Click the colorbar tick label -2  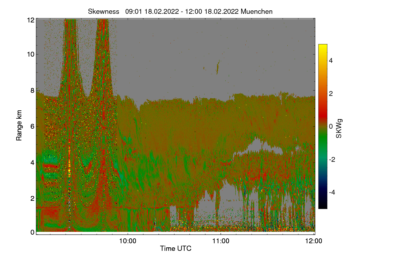tap(332, 159)
